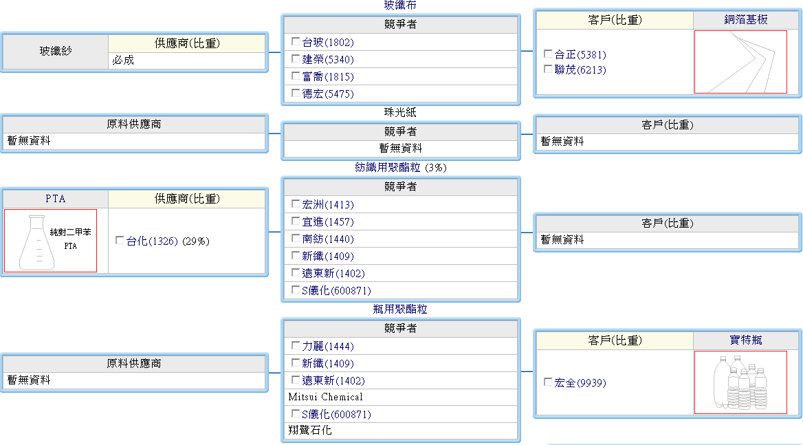Viewport: 803px width, 445px height.
Task: Open 南紡(1440) competitor link
Action: (x=328, y=239)
